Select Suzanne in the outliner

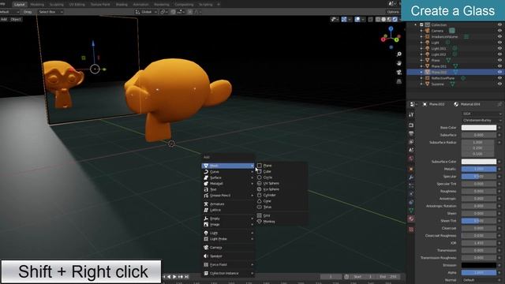(437, 84)
